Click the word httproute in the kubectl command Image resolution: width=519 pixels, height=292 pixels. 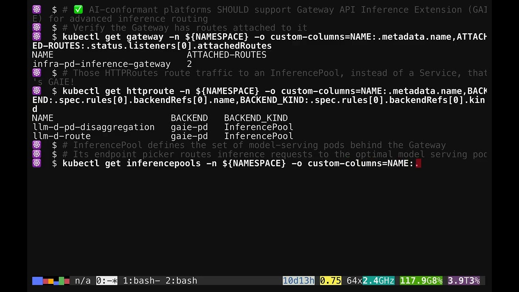[150, 91]
